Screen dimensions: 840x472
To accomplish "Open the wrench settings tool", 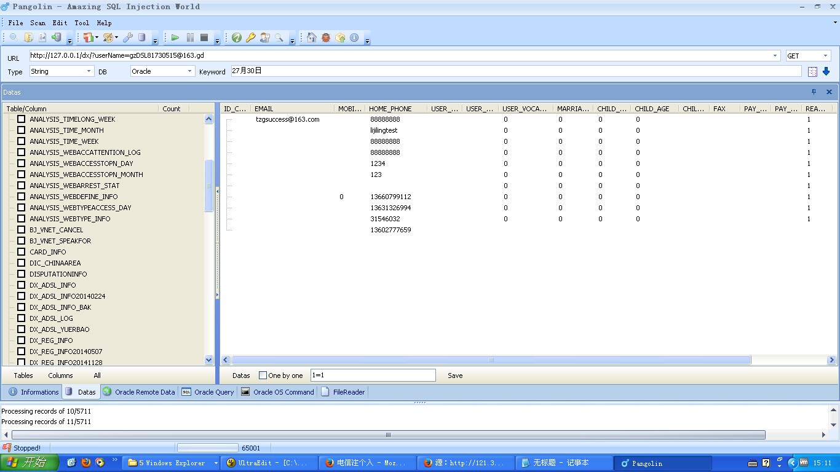I will coord(128,38).
